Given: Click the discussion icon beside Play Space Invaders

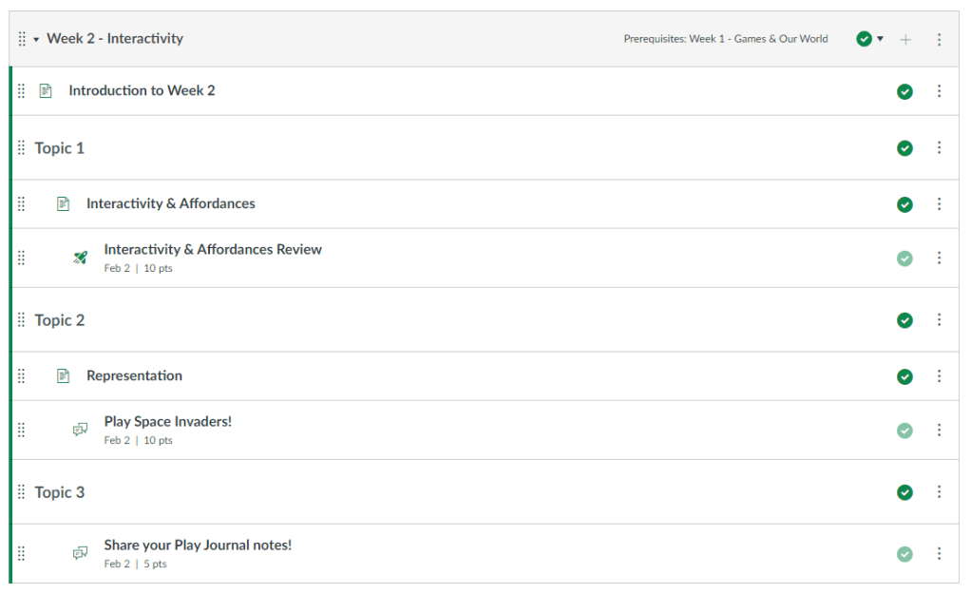Looking at the screenshot, I should click(81, 430).
